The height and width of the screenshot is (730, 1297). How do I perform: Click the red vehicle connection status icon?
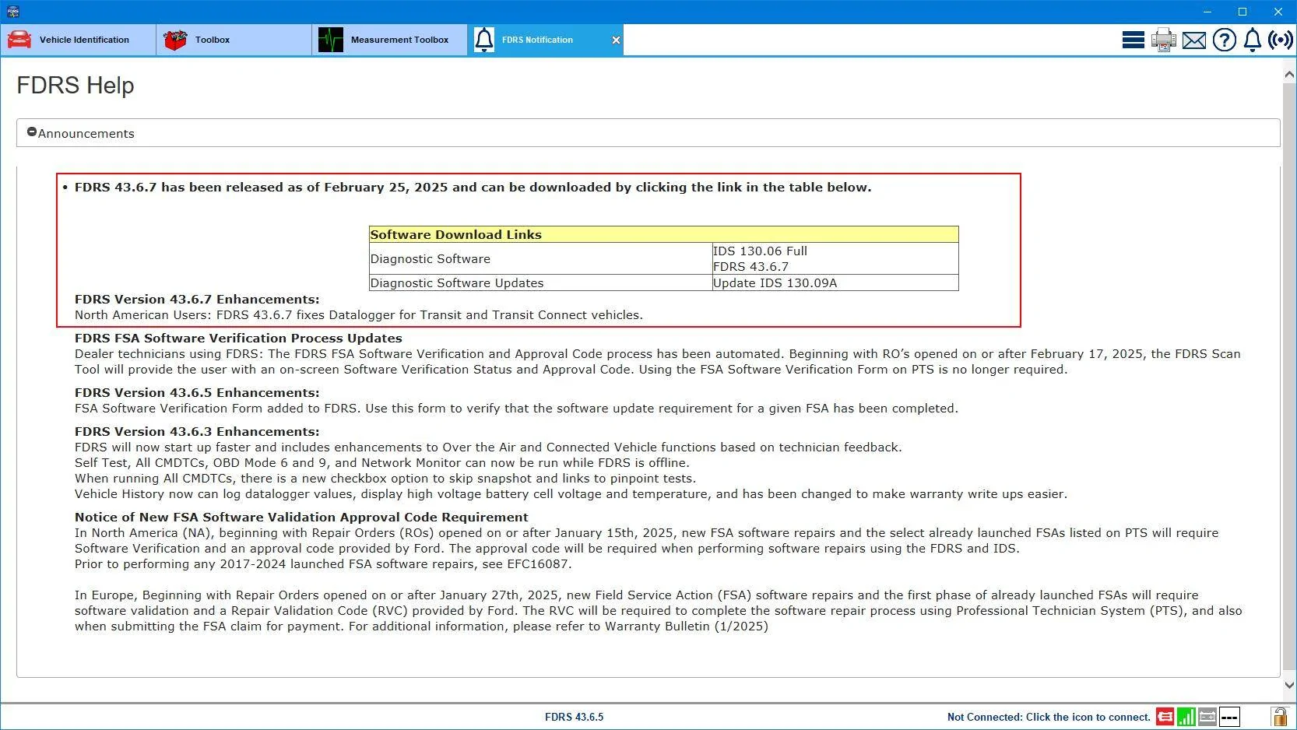pyautogui.click(x=1165, y=717)
